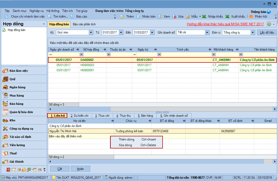
Task: Click the Nhân bản duplicate icon
Action: tap(138, 17)
